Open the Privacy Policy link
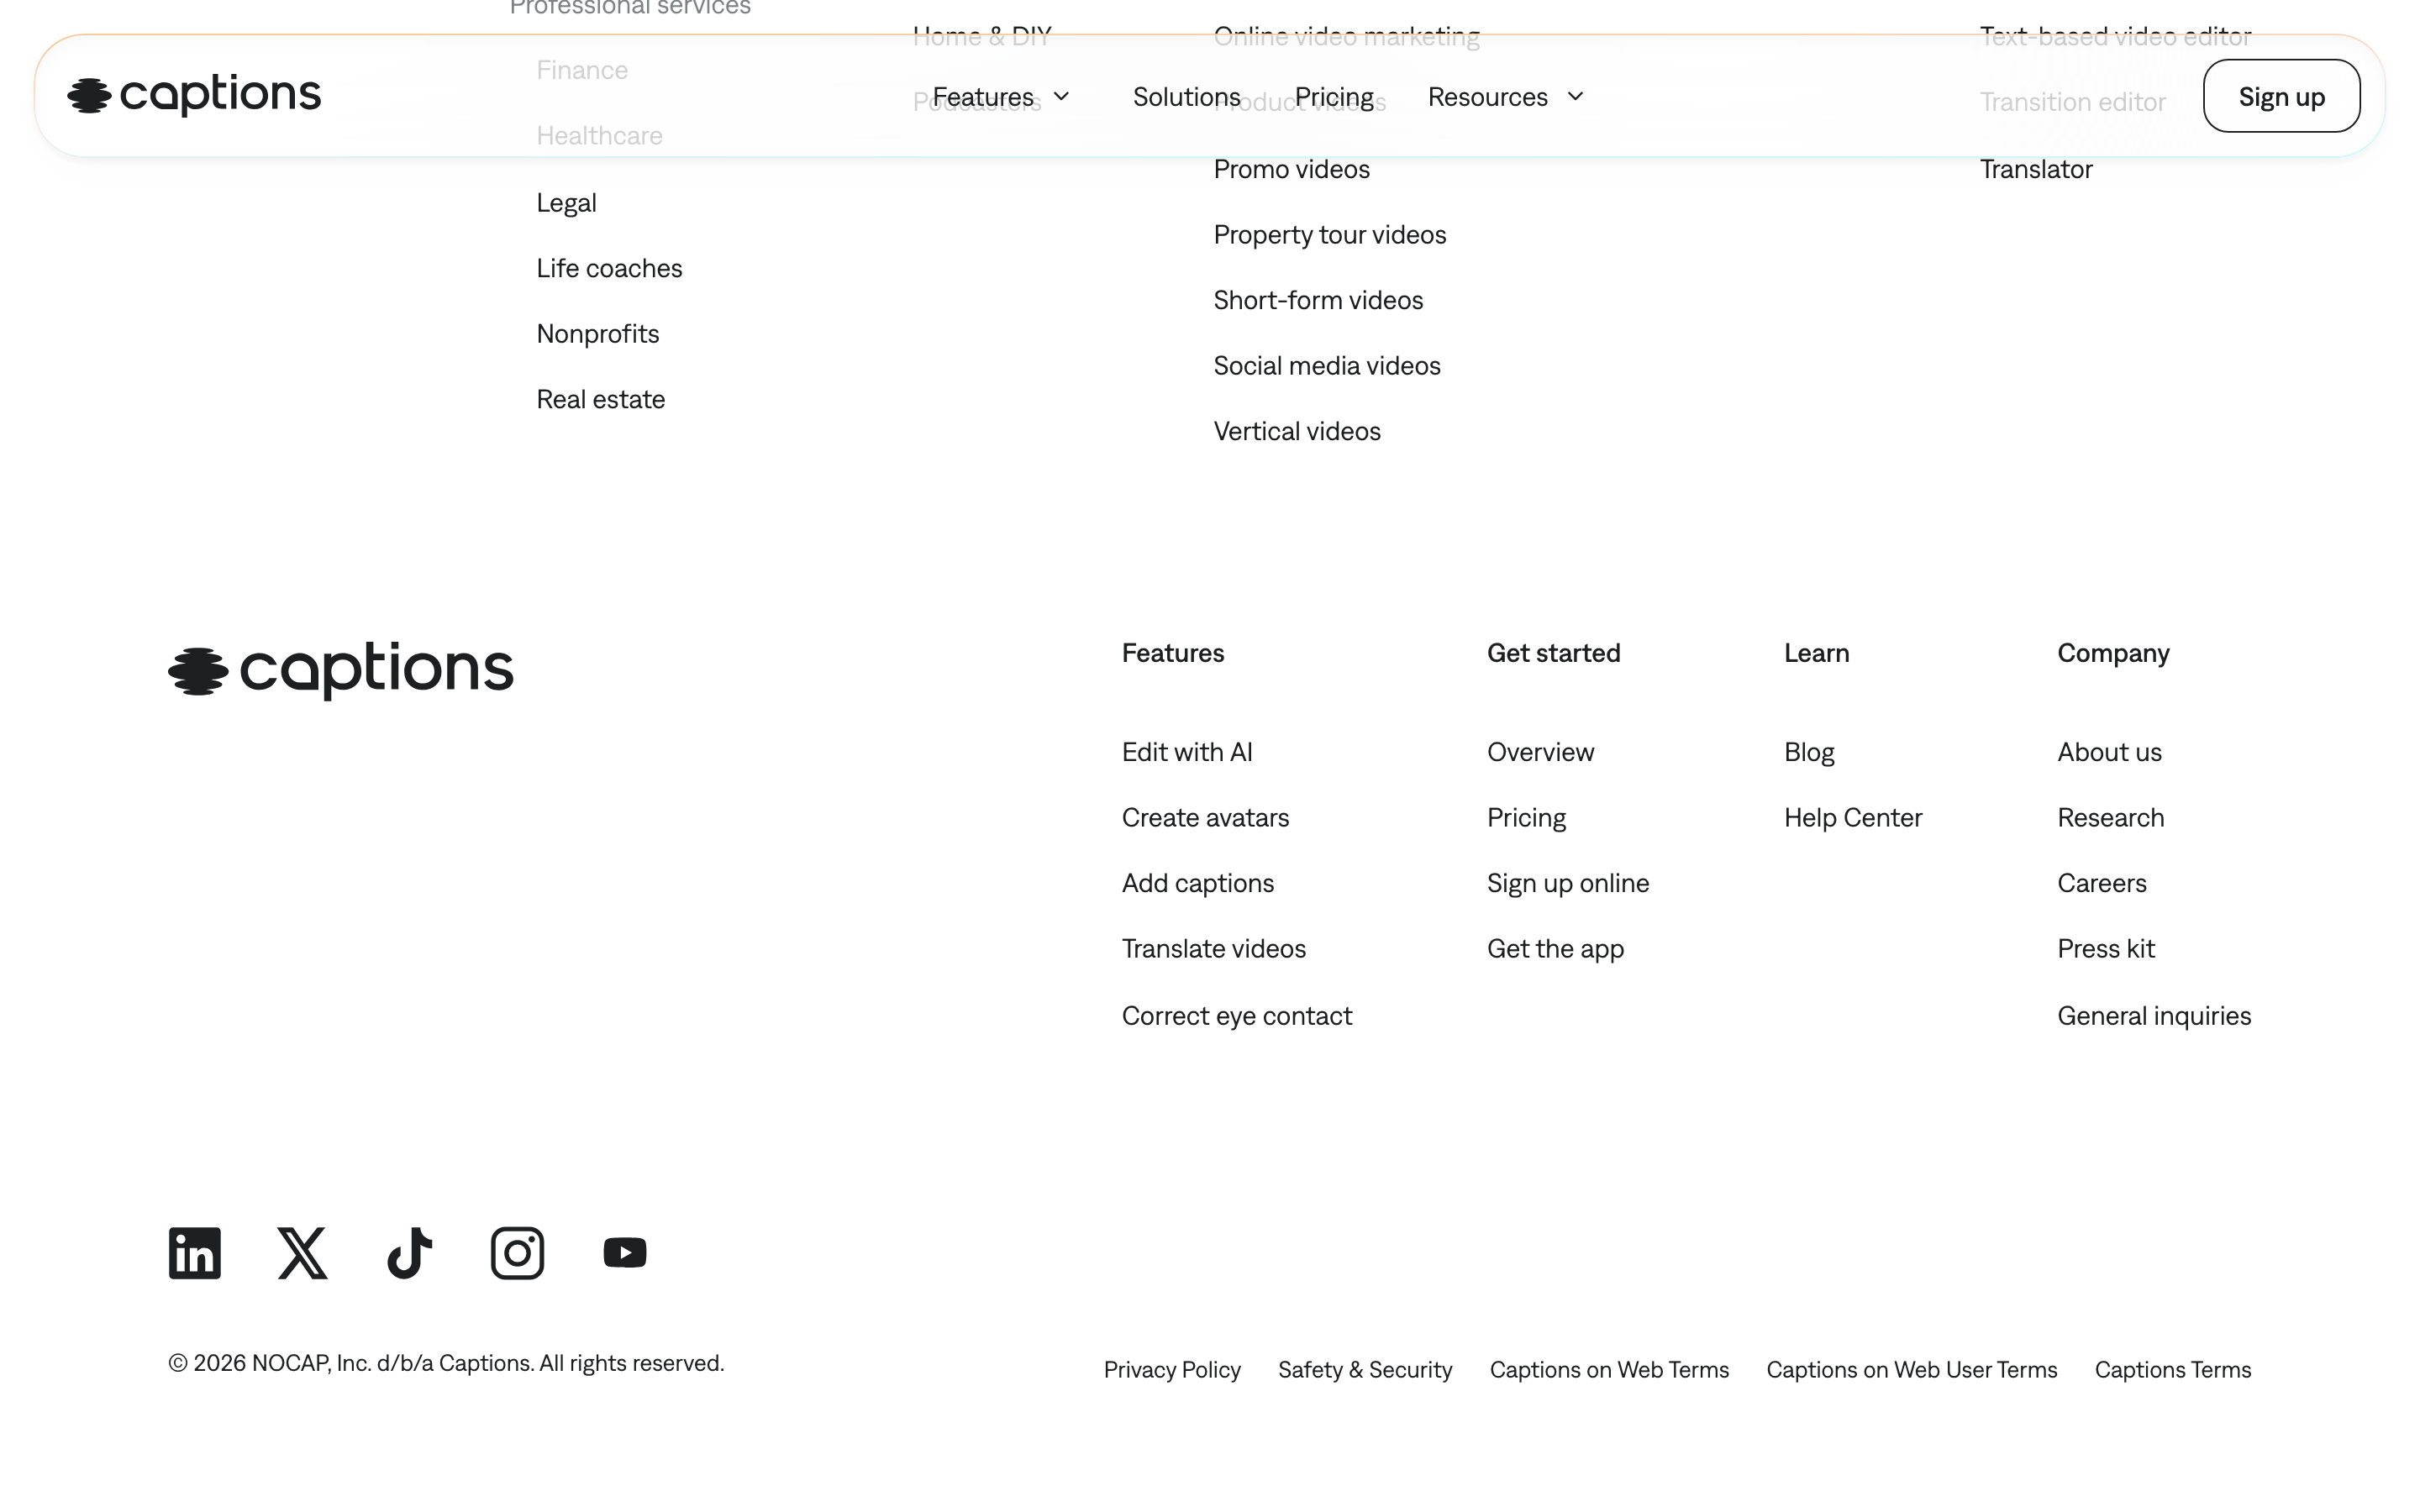Screen dimensions: 2420x1512 click(1171, 1370)
